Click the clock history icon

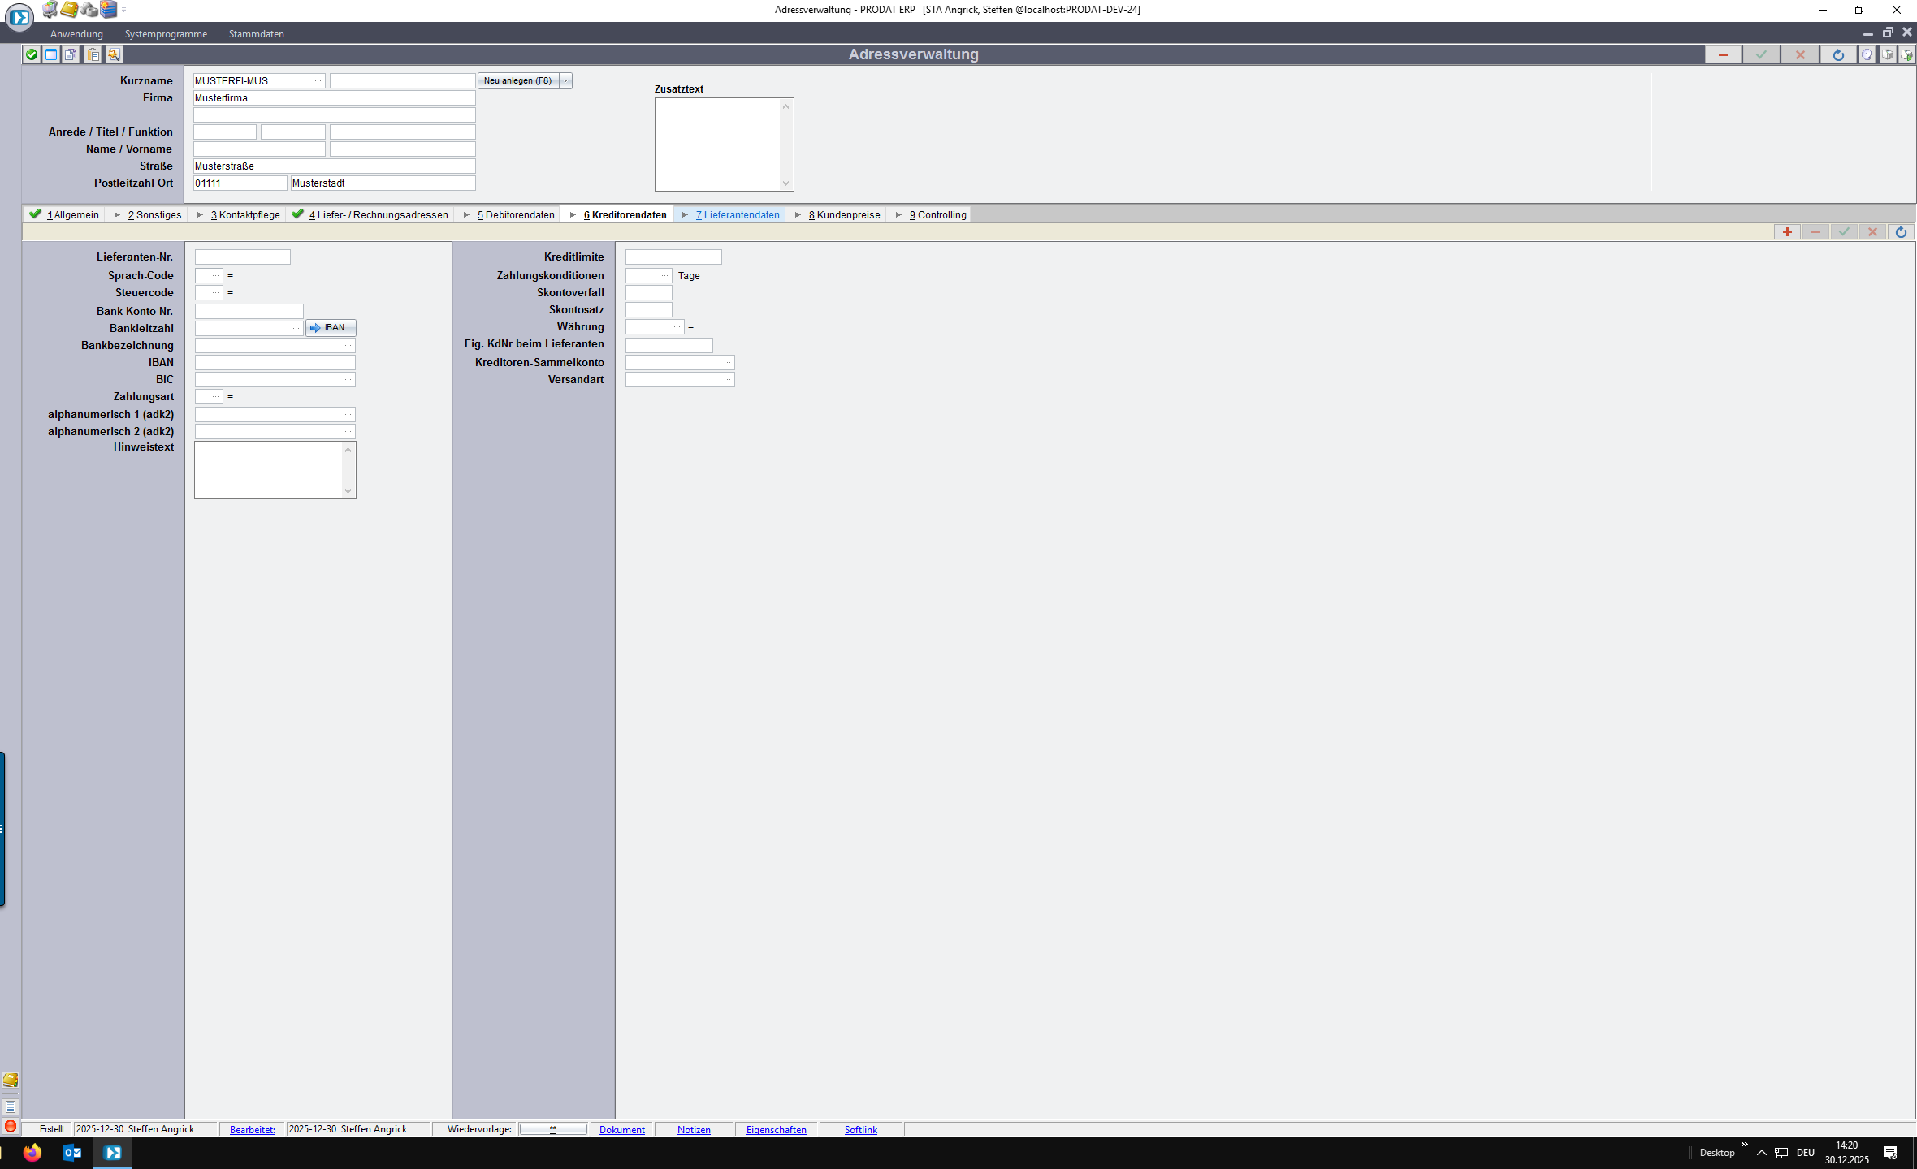point(1867,54)
